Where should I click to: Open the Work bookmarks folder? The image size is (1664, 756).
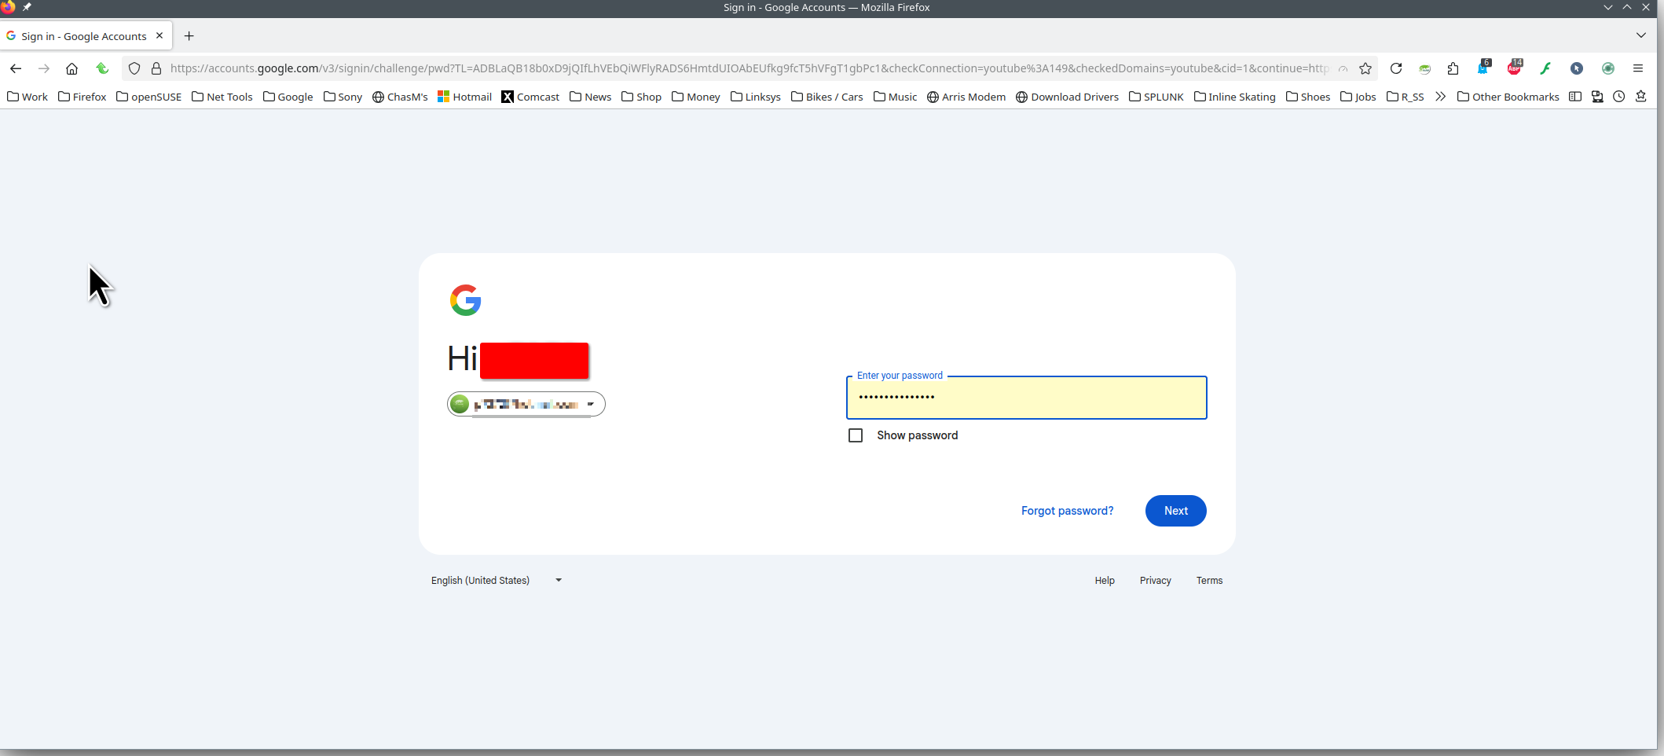click(27, 97)
